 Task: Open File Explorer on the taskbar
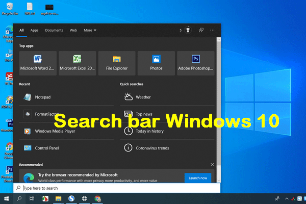click(x=58, y=199)
